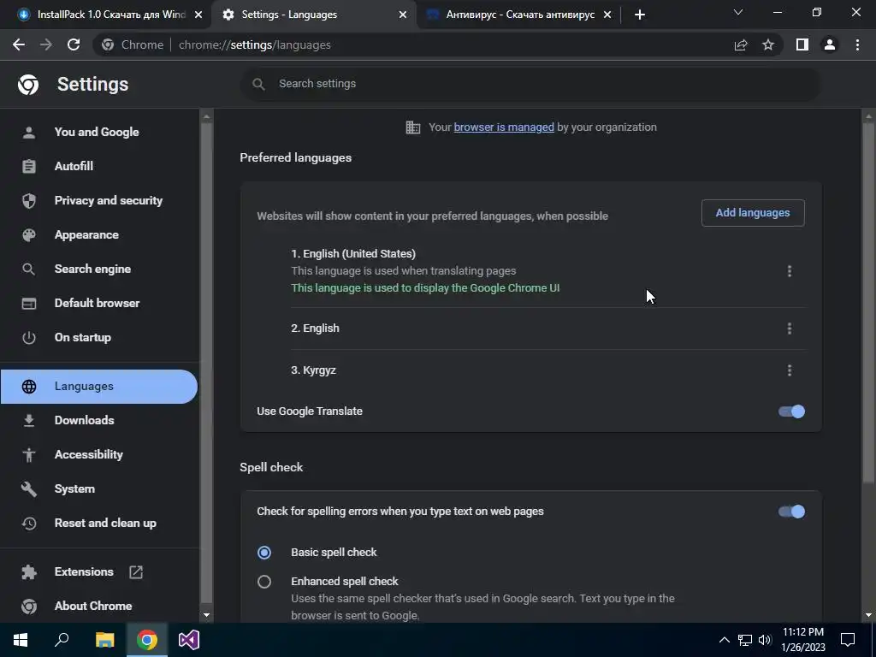This screenshot has width=876, height=657.
Task: Go back using the browser back arrow
Action: [19, 44]
